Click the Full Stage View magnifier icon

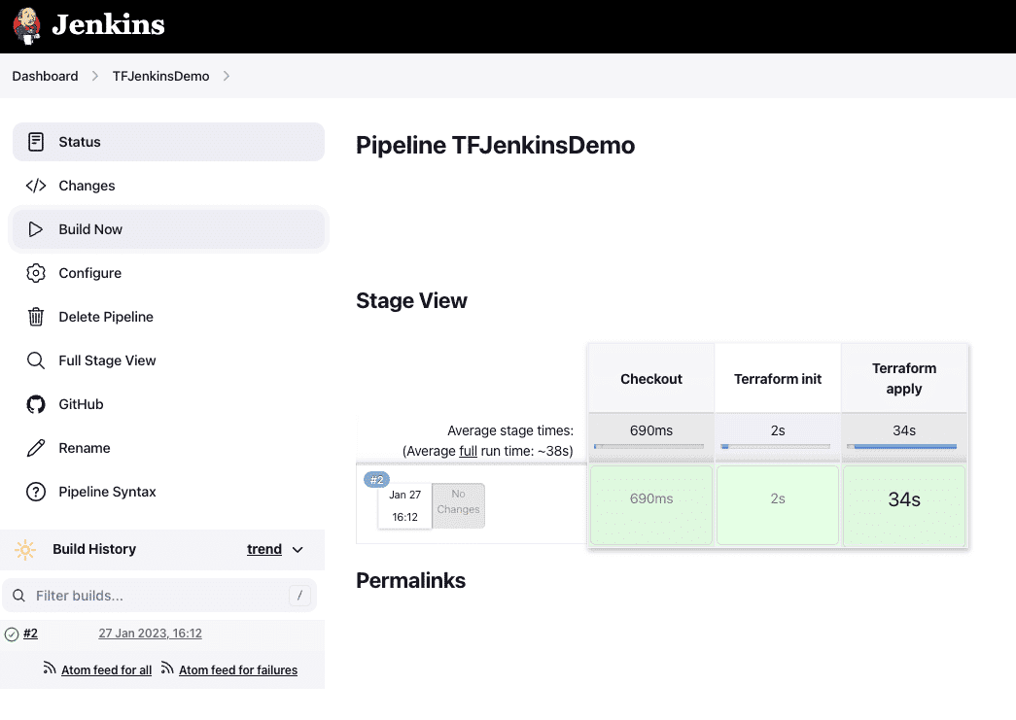click(36, 360)
